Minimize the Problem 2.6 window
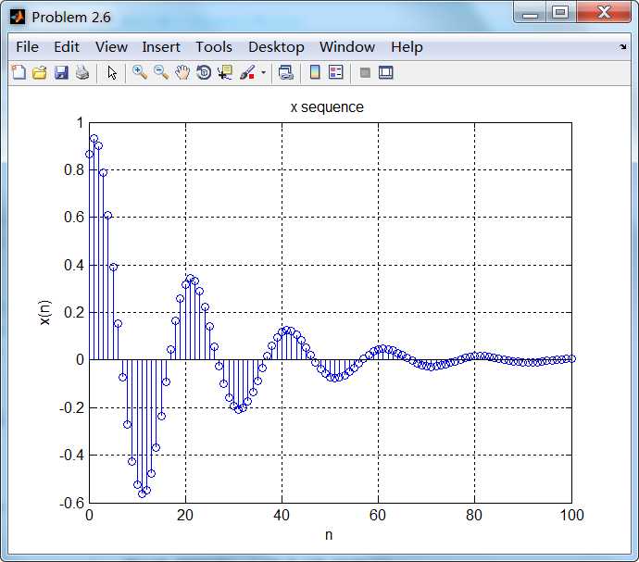639x562 pixels. (530, 13)
